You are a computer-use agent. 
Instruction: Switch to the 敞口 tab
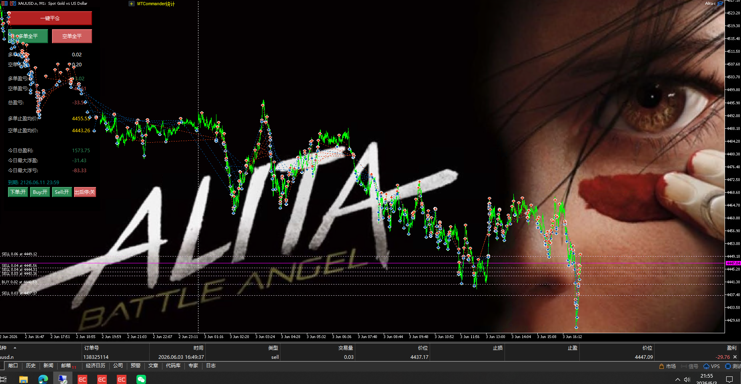tap(13, 366)
